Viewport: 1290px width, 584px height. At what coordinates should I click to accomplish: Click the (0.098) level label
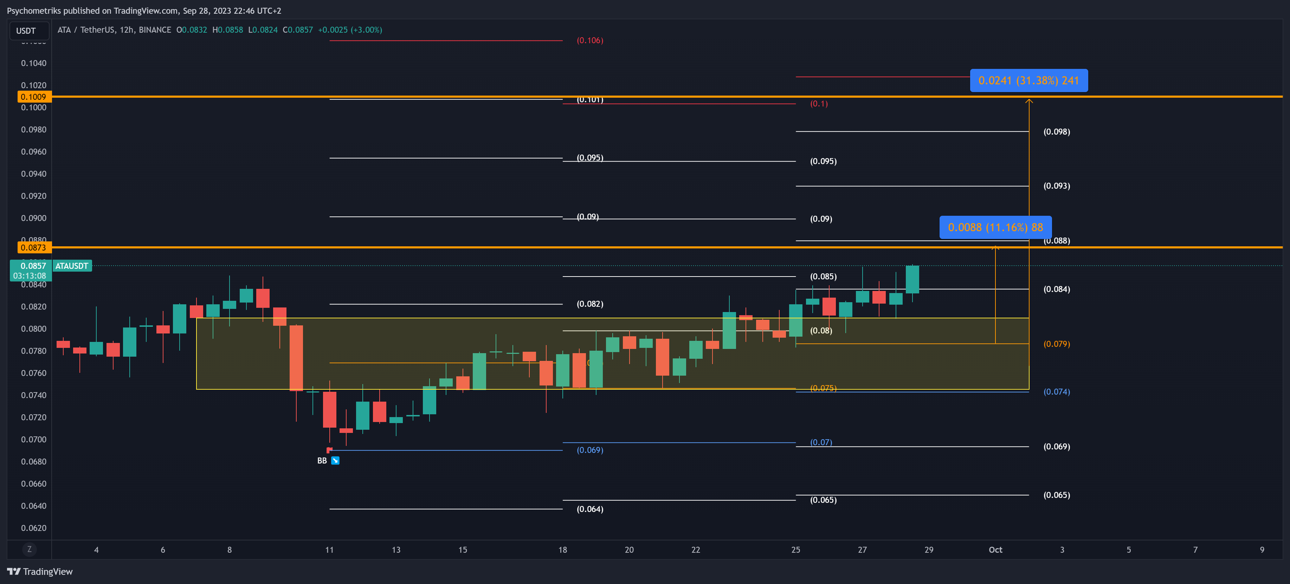(1057, 132)
